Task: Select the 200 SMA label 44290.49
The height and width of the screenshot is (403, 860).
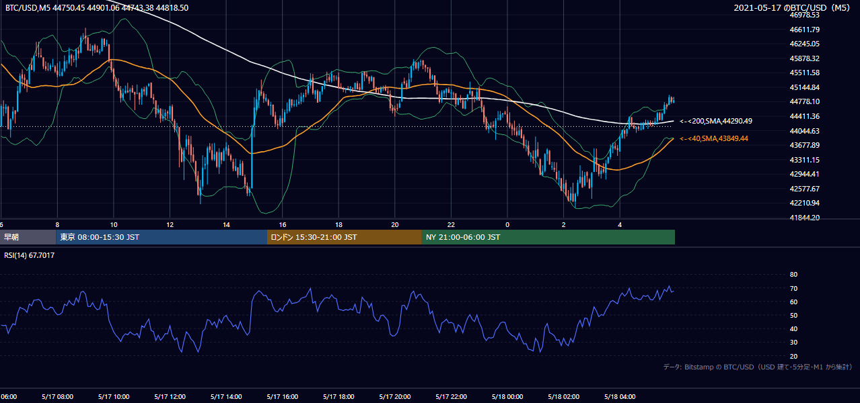Action: 716,121
